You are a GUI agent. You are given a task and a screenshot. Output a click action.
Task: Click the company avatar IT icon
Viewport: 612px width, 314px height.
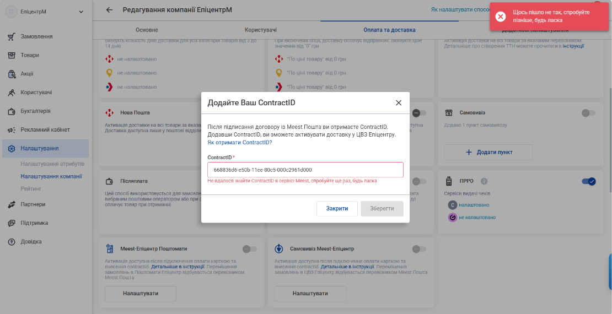[12, 12]
